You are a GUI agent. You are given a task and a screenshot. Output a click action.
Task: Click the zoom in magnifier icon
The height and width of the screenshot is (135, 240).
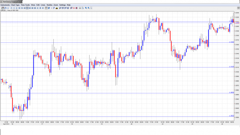86,8
